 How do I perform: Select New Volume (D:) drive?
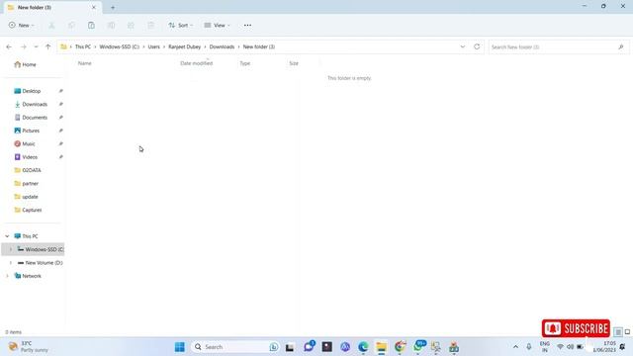coord(41,263)
